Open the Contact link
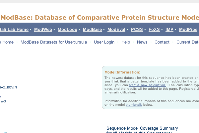 pos(162,42)
